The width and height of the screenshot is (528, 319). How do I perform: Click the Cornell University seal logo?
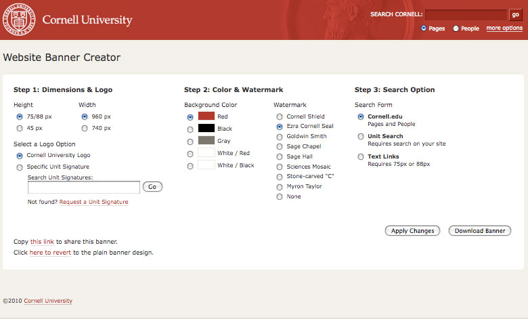pyautogui.click(x=19, y=20)
